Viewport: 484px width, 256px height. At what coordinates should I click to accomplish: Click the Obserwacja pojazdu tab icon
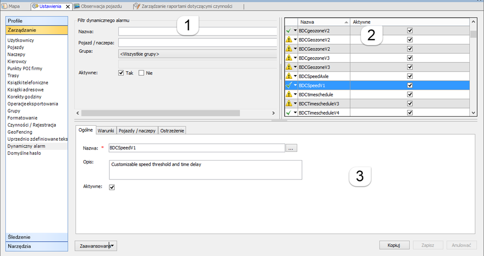[76, 6]
